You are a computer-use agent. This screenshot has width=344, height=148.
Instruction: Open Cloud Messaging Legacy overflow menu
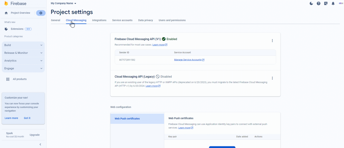(x=272, y=78)
